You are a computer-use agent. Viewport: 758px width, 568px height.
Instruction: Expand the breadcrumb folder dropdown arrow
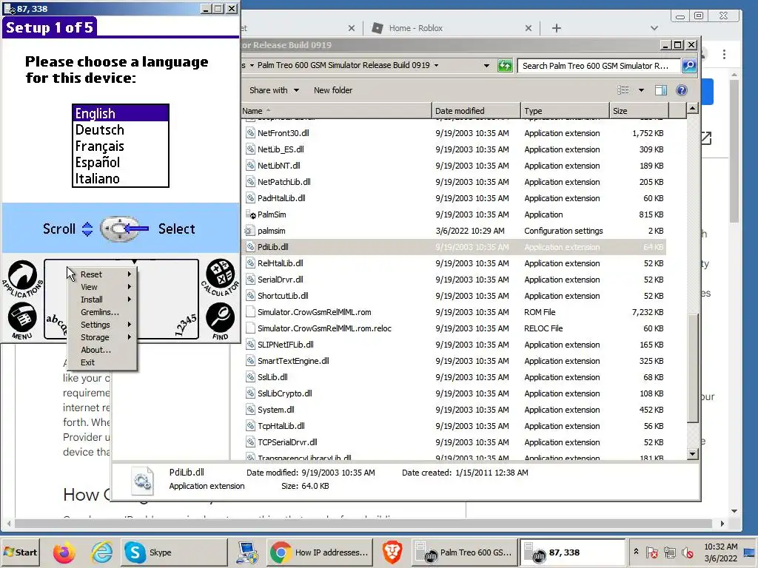436,65
